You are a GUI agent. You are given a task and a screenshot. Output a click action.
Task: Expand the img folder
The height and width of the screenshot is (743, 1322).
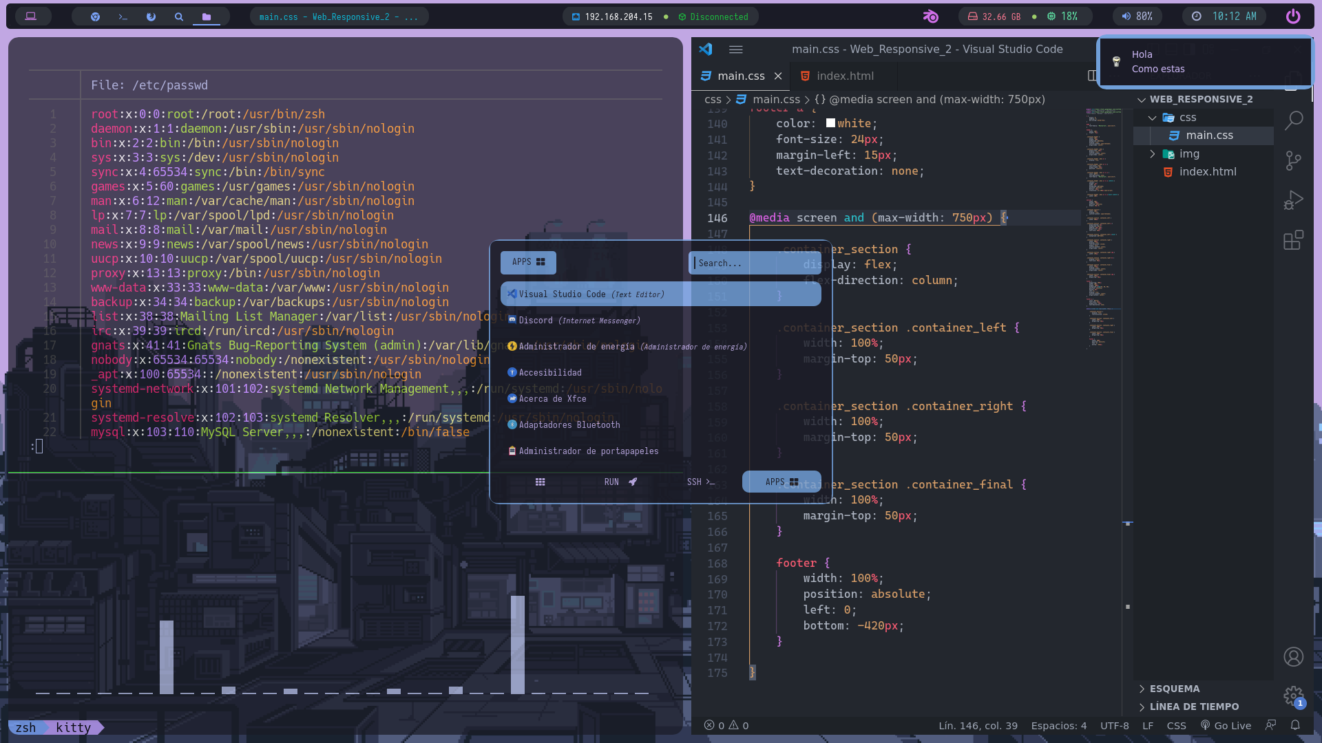click(x=1153, y=154)
